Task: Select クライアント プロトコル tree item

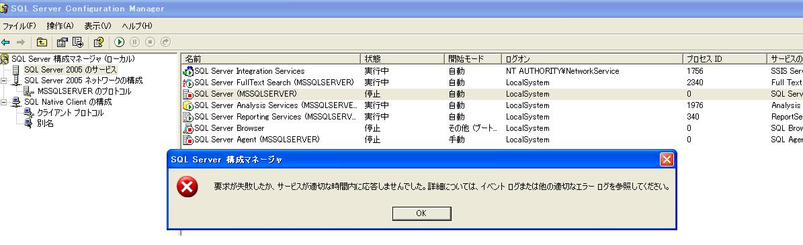Action: coord(70,113)
